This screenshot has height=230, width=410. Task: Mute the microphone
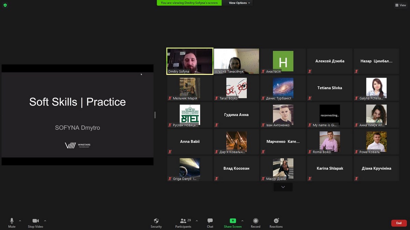[x=12, y=221]
